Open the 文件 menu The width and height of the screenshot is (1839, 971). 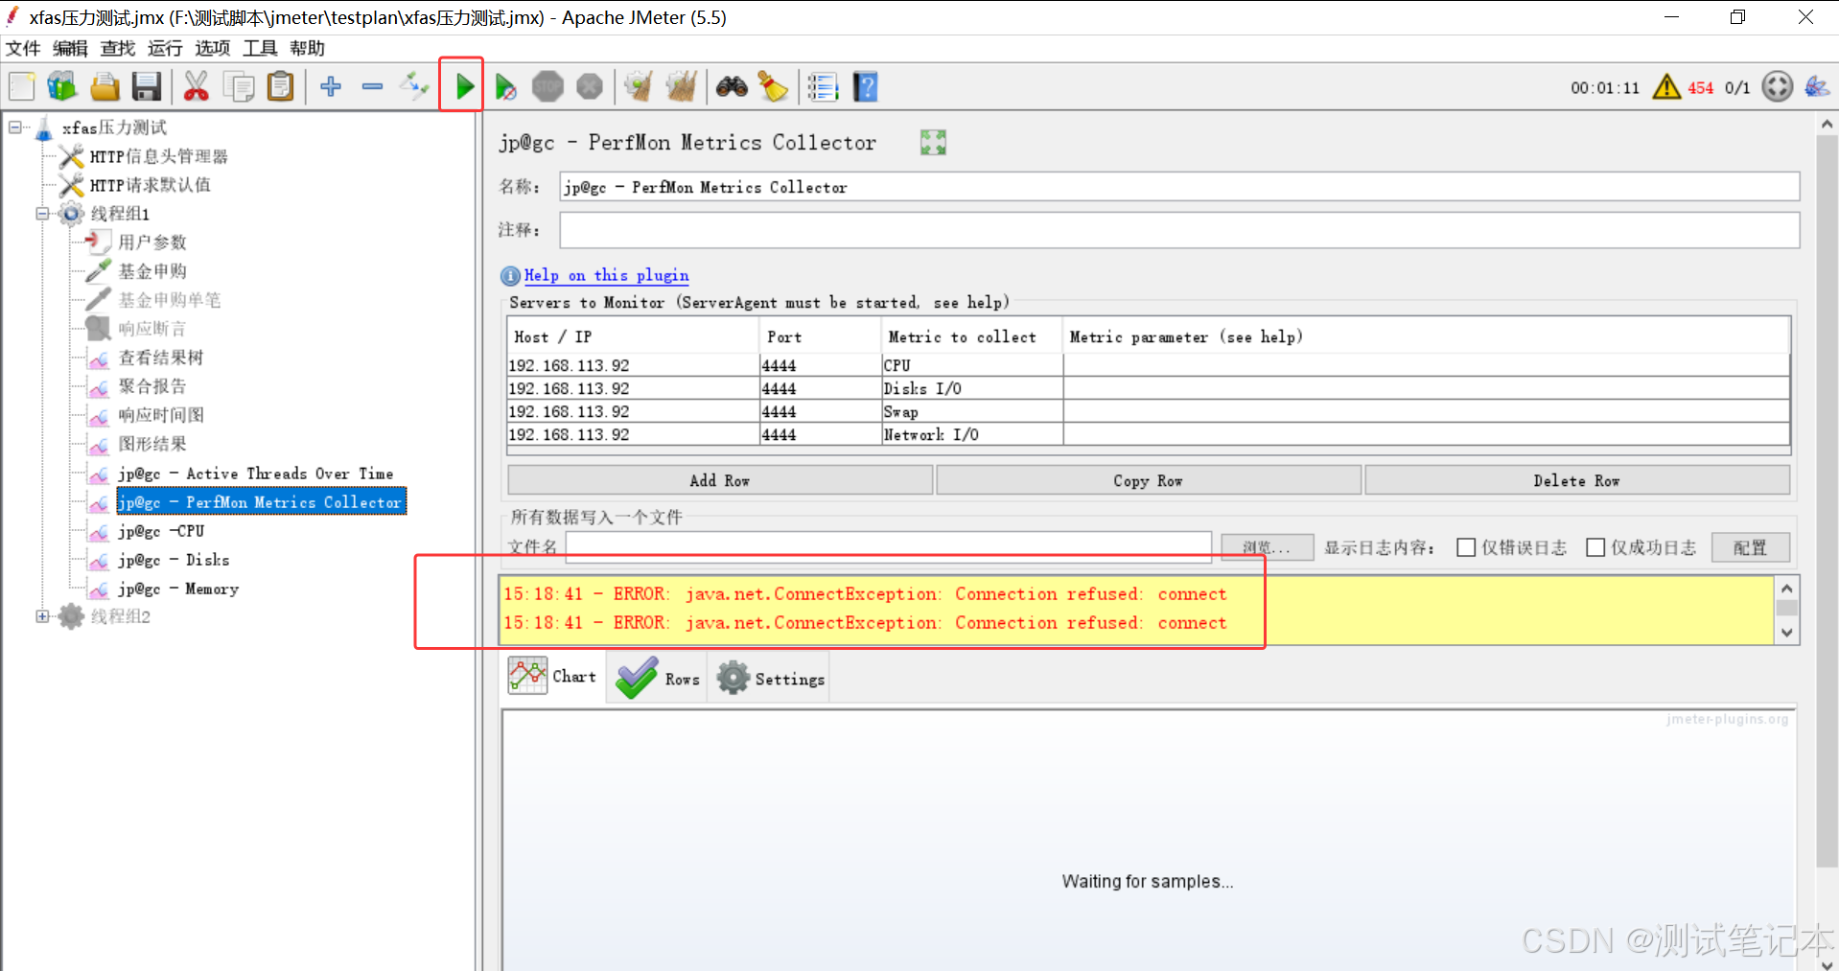point(23,48)
